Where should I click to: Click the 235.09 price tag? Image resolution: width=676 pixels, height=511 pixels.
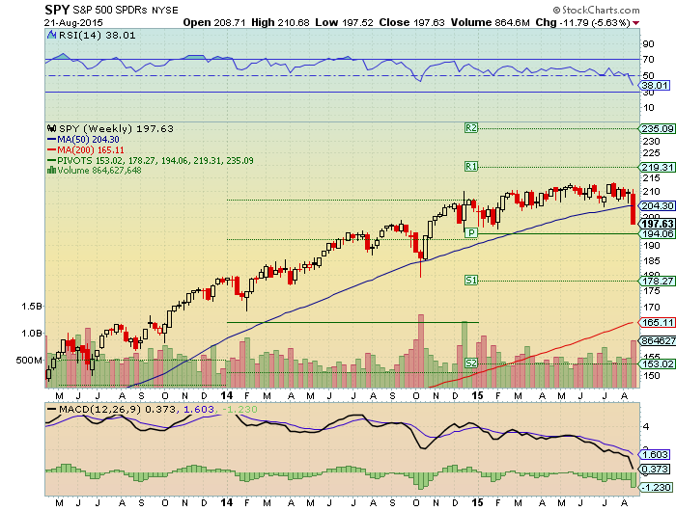pos(658,129)
